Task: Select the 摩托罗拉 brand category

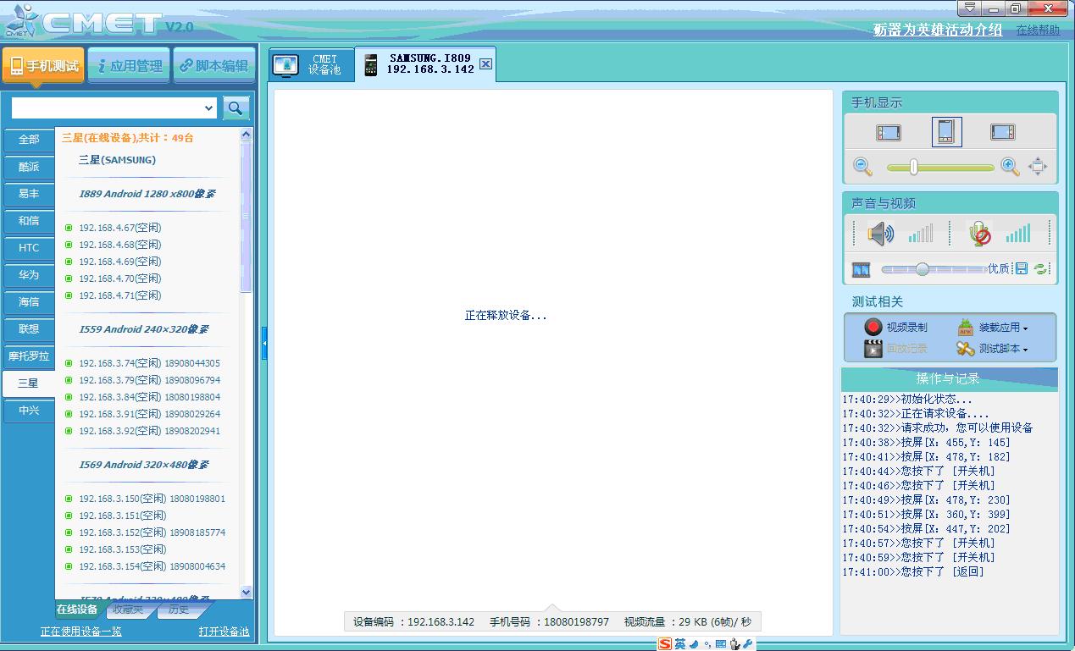Action: pyautogui.click(x=29, y=356)
